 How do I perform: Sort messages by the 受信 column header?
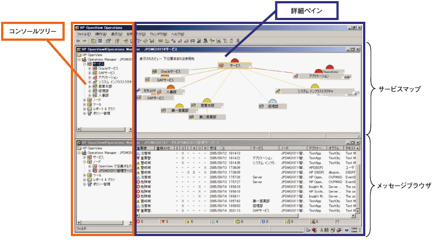pos(229,148)
